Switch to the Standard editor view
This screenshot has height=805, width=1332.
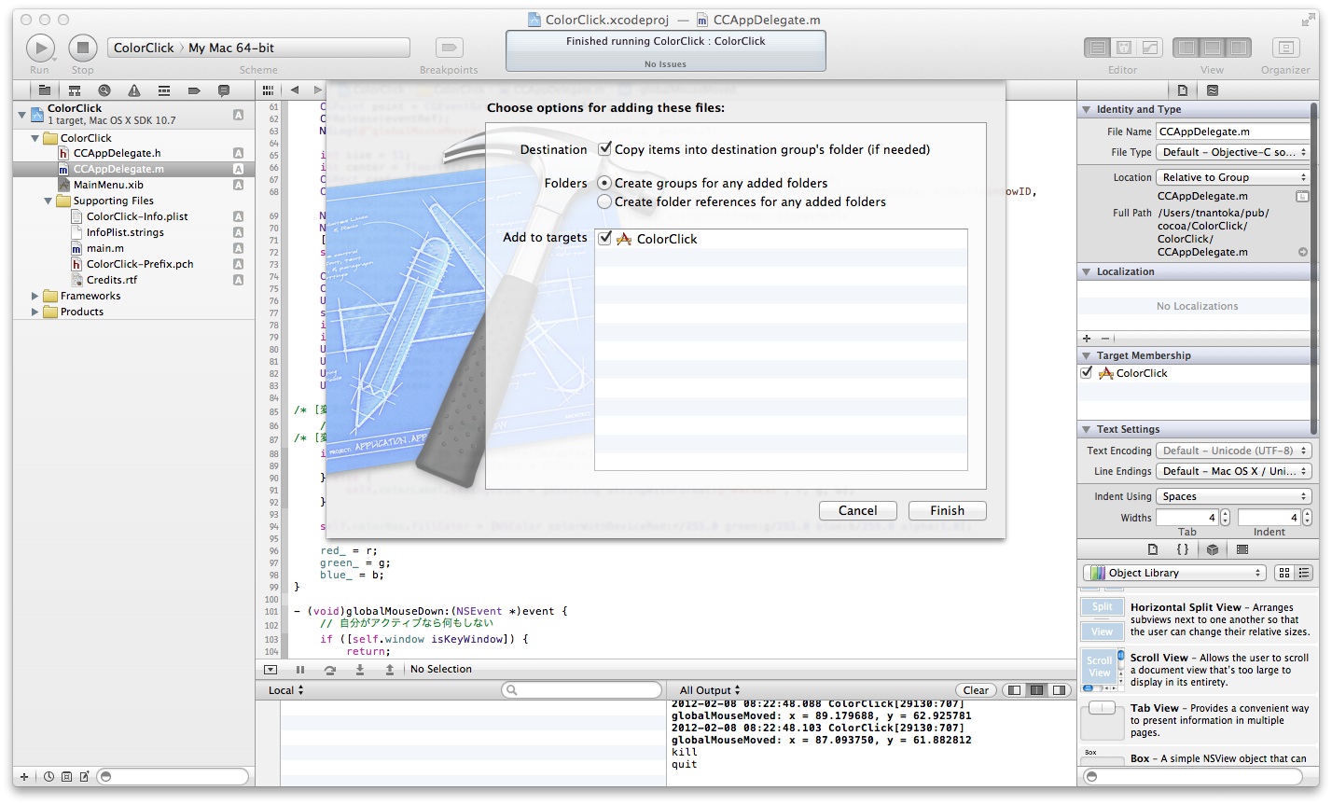[1098, 48]
